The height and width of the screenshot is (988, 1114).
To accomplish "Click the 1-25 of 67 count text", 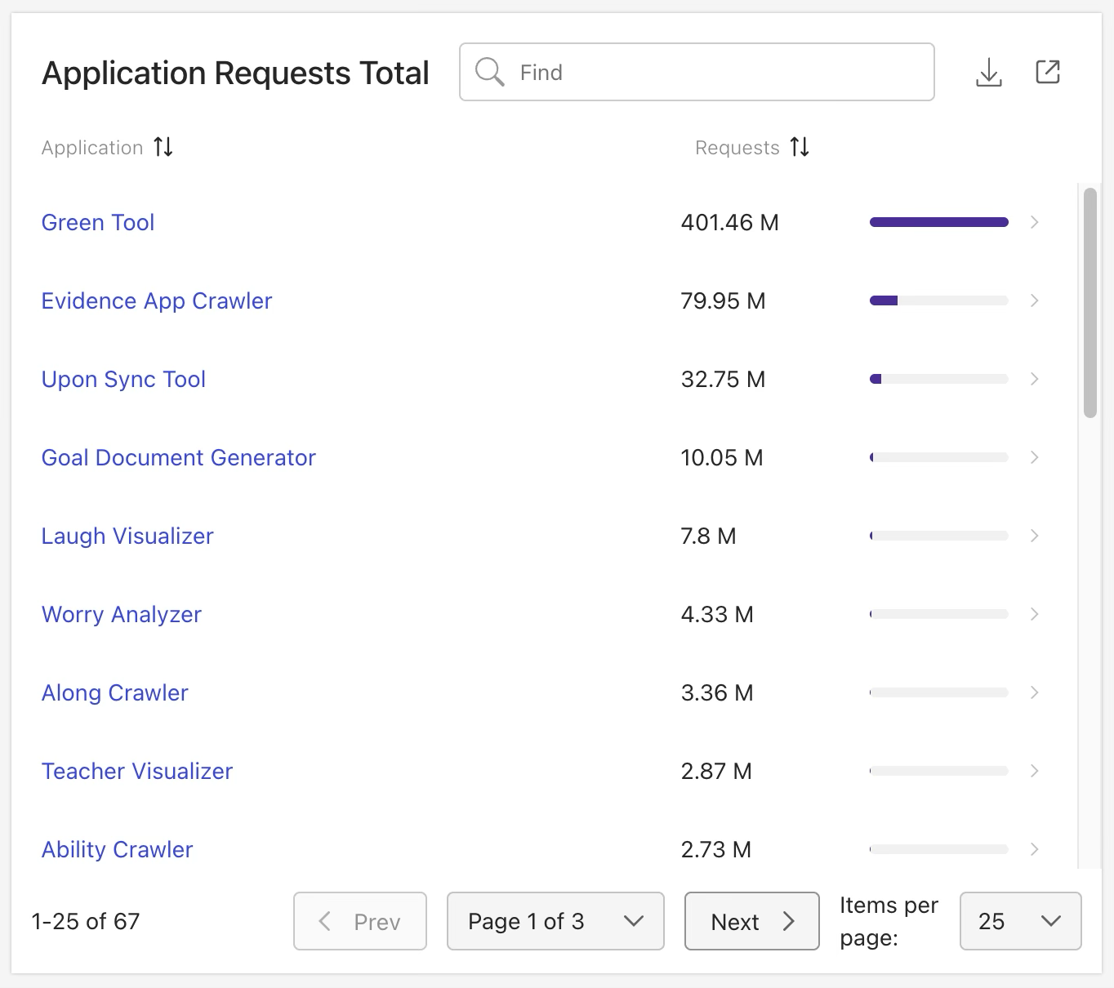I will tap(86, 921).
